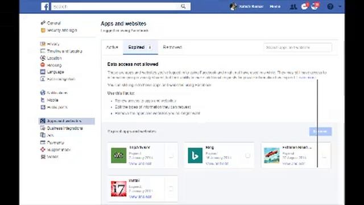Image resolution: width=364 pixels, height=205 pixels.
Task: Switch to the Removed tab
Action: (x=172, y=47)
